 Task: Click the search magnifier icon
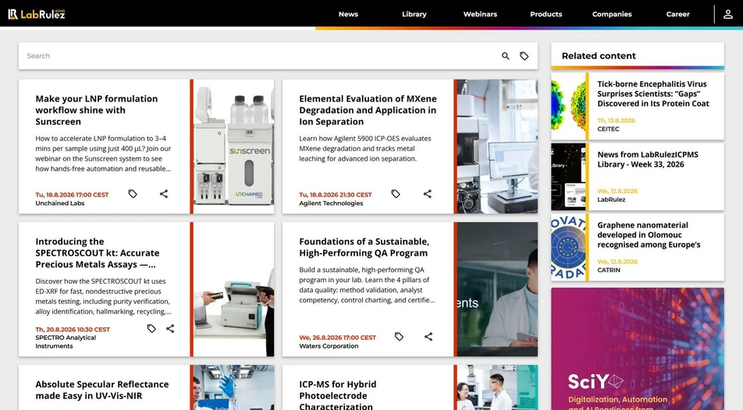coord(506,56)
